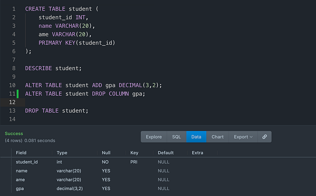
Task: Select the Data tab
Action: (196, 137)
